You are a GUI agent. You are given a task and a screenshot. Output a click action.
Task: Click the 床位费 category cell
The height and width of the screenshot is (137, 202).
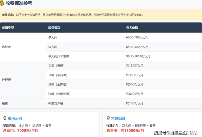(x=6, y=47)
